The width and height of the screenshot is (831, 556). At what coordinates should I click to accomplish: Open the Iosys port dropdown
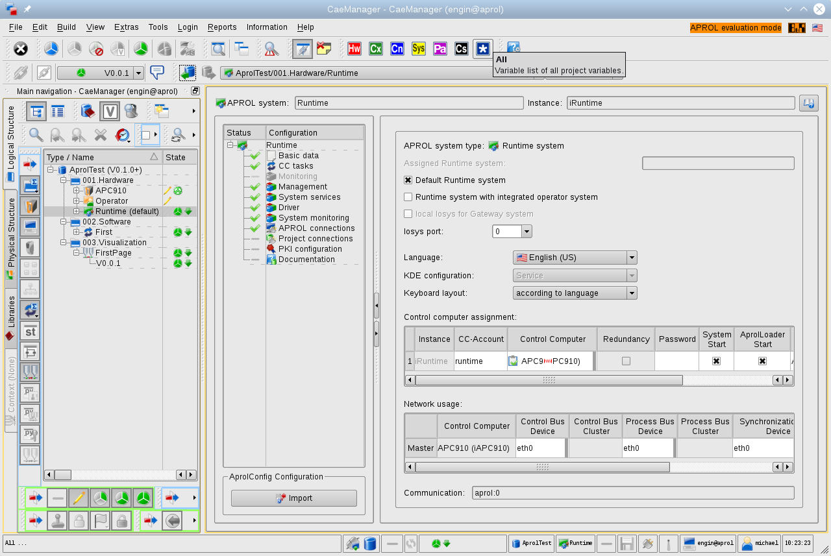527,232
